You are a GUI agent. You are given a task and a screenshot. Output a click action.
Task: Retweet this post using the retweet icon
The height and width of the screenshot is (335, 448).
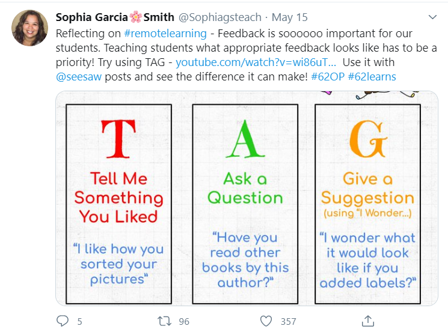tap(165, 321)
